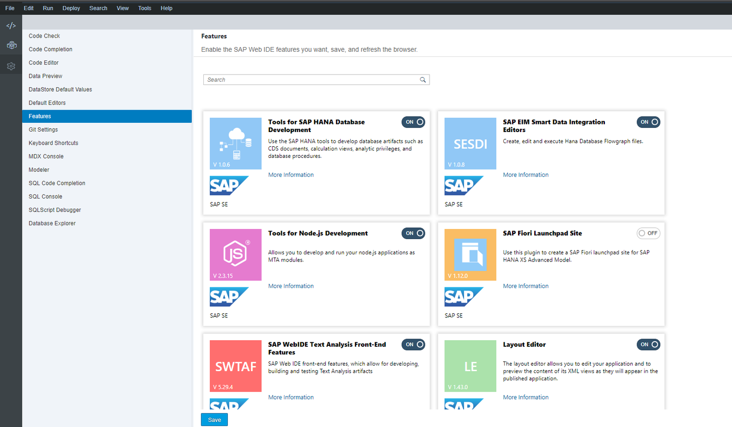Image resolution: width=732 pixels, height=427 pixels.
Task: Open the Deploy menu
Action: (x=71, y=8)
